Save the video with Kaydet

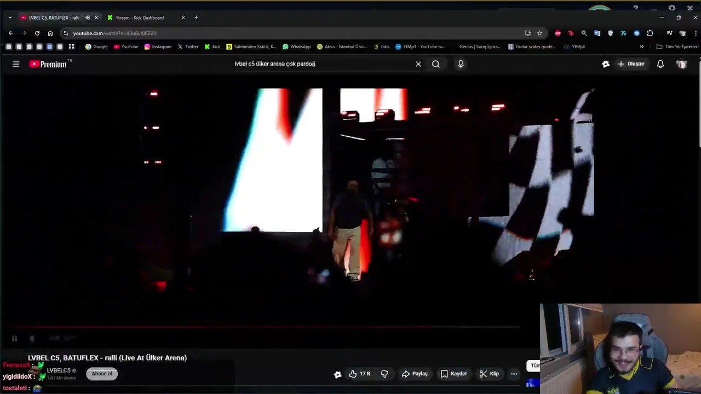[x=453, y=374]
